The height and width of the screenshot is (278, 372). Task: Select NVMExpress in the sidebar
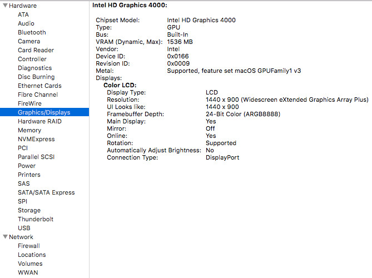36,139
